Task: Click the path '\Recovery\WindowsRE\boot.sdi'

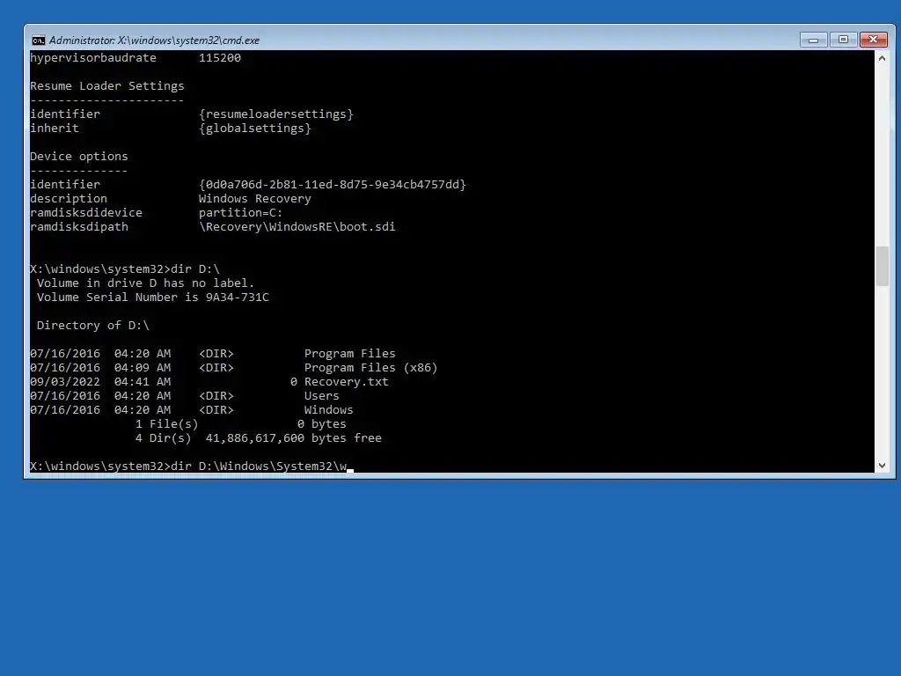Action: tap(297, 227)
